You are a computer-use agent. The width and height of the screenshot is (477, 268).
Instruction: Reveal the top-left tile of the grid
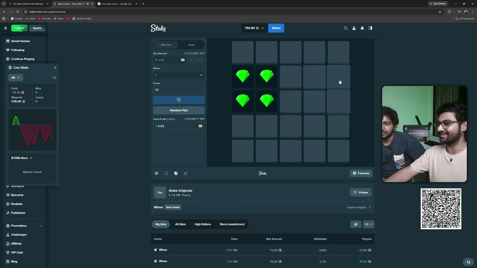pyautogui.click(x=243, y=52)
